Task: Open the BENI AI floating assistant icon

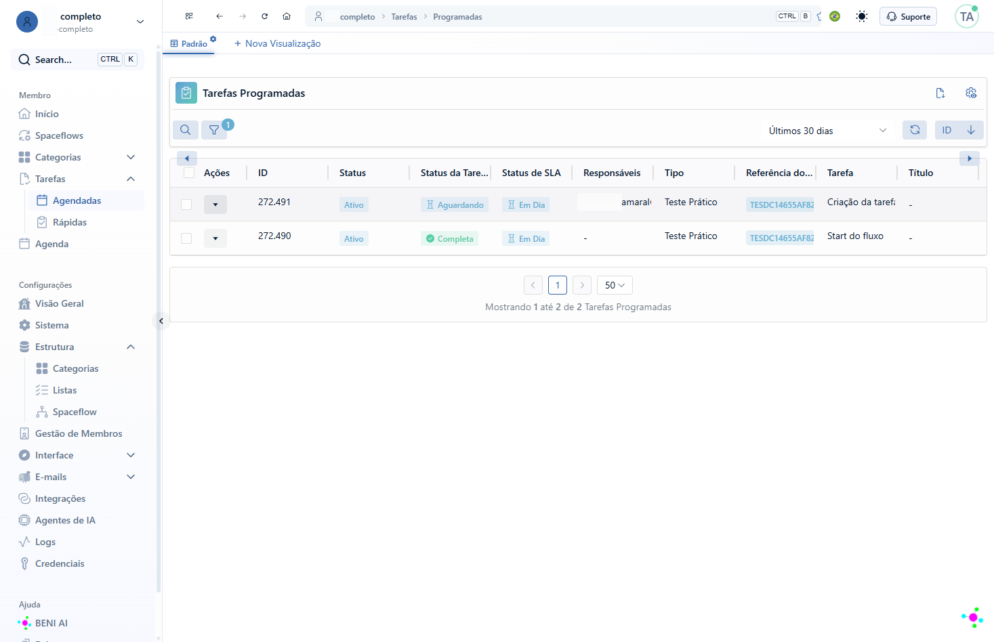Action: click(x=972, y=617)
